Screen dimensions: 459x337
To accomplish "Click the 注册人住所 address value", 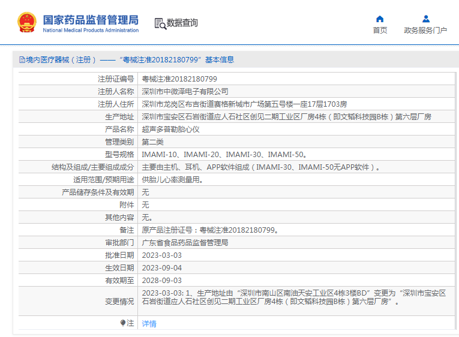I will 244,104.
